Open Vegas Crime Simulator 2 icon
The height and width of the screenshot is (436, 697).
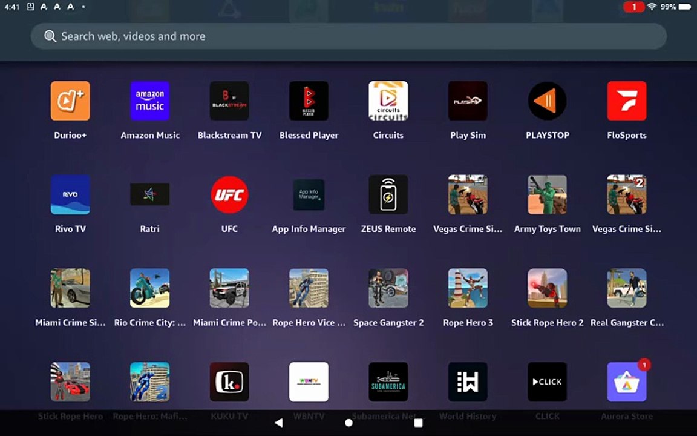tap(627, 194)
